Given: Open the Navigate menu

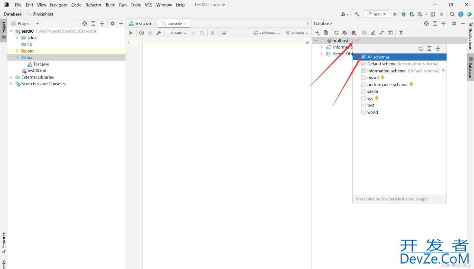Looking at the screenshot, I should (x=59, y=5).
